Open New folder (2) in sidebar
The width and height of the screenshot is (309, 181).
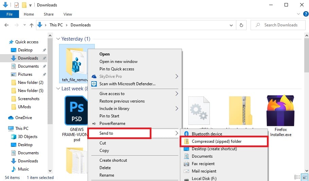[31, 83]
